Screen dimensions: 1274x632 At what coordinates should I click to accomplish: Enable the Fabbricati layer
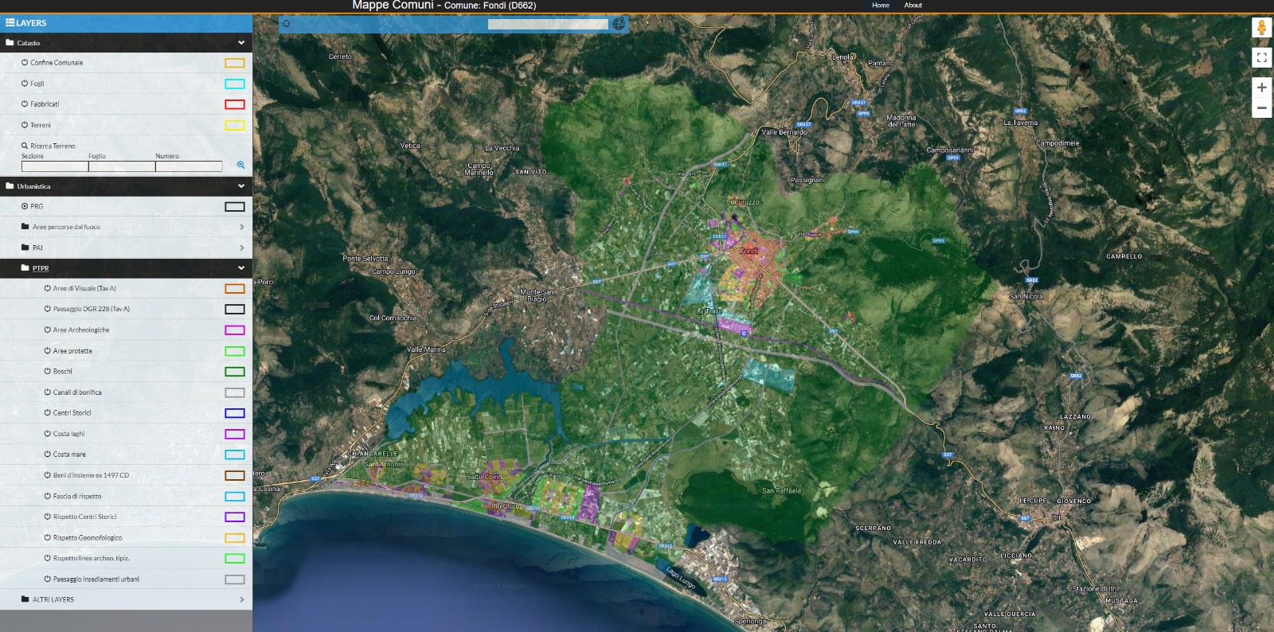tap(25, 104)
